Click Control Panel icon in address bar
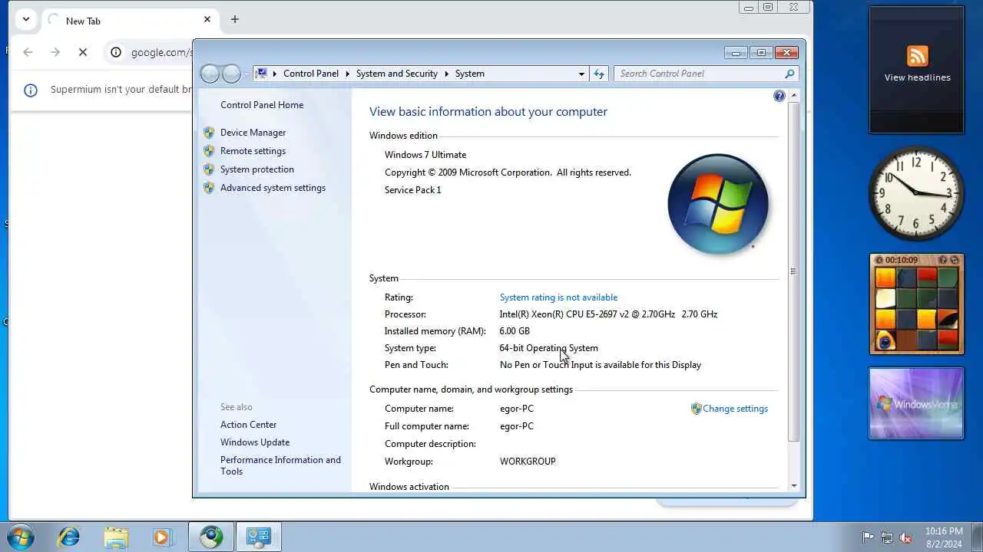Screen dimensions: 983x552 pos(262,74)
